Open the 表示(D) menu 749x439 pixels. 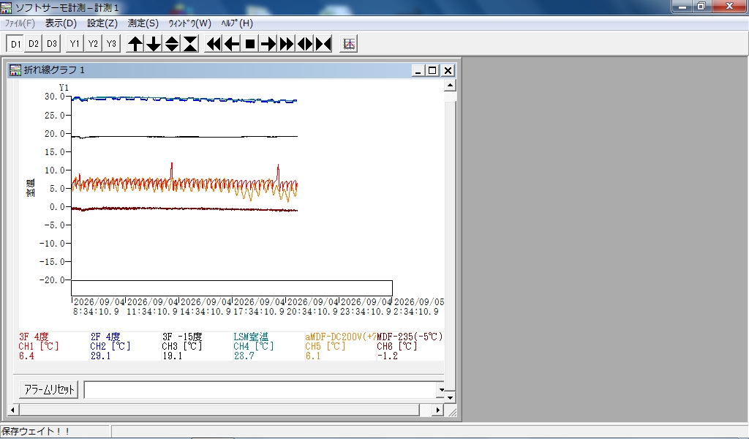pos(61,23)
